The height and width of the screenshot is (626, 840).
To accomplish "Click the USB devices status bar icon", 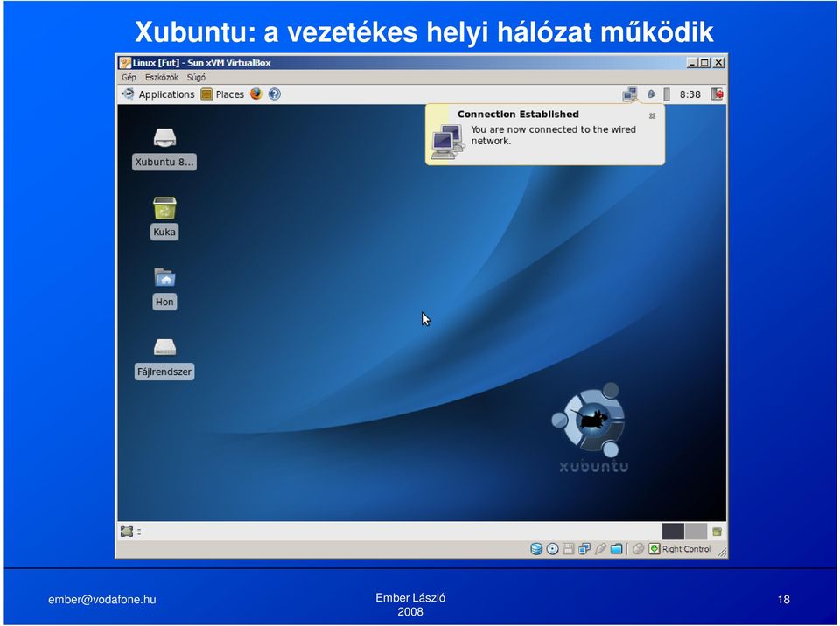I will (600, 549).
